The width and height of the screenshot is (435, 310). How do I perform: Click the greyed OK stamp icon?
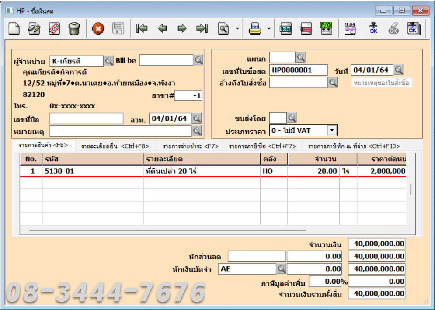click(x=393, y=28)
